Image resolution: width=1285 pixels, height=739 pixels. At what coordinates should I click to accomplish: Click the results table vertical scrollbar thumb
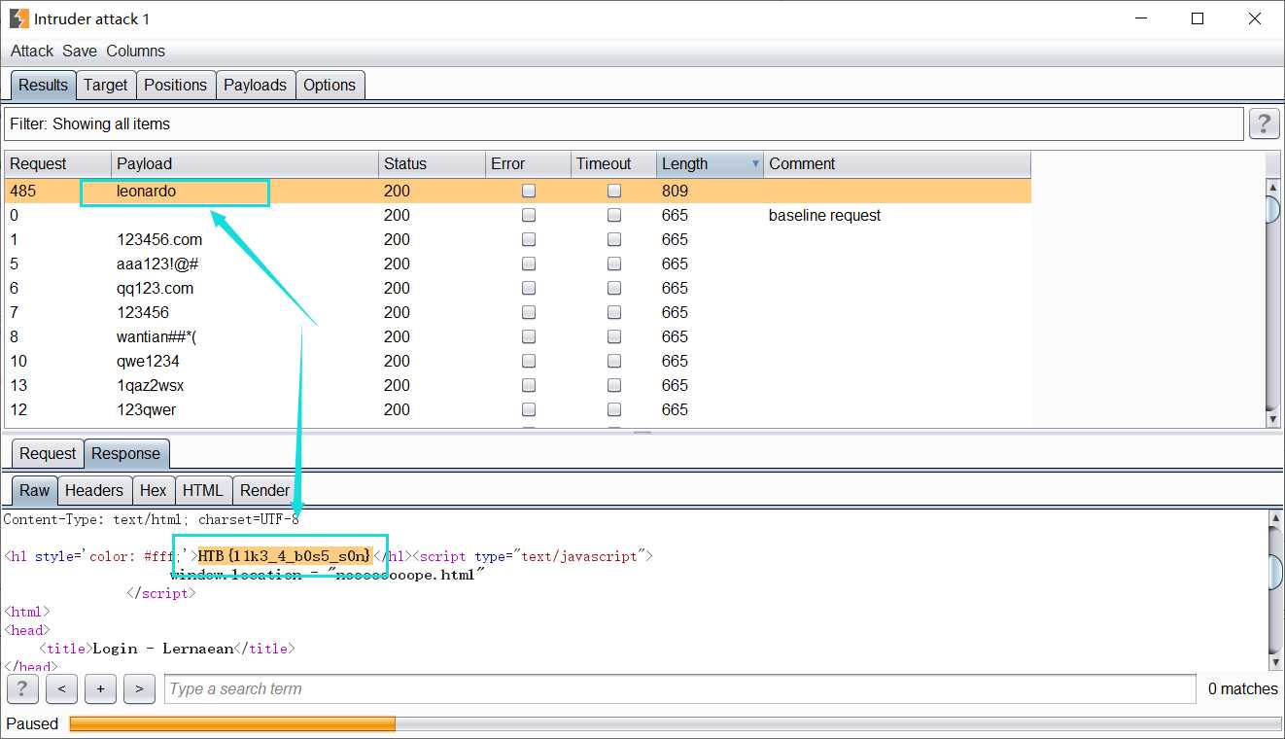[x=1272, y=210]
